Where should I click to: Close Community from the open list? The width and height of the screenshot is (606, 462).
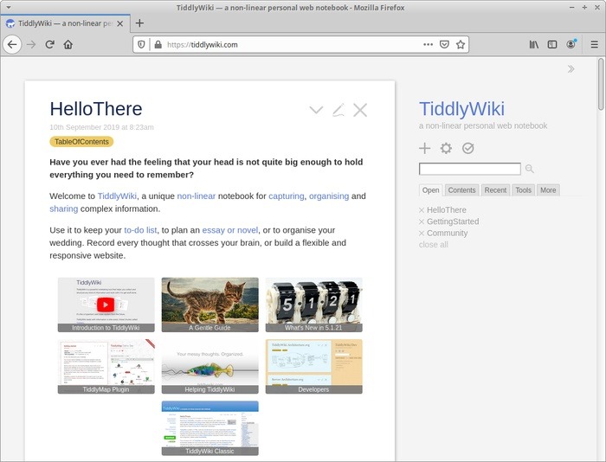click(x=422, y=234)
